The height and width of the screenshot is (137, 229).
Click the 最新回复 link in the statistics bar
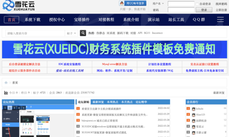click(219, 93)
